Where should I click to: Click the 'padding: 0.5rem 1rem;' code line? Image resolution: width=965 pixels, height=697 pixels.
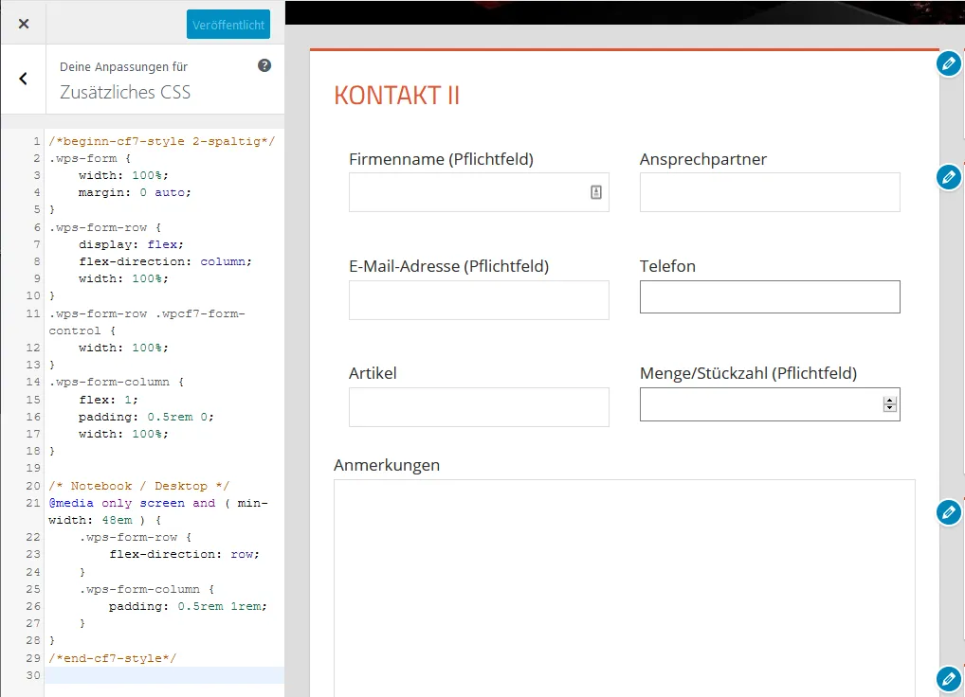(x=189, y=606)
